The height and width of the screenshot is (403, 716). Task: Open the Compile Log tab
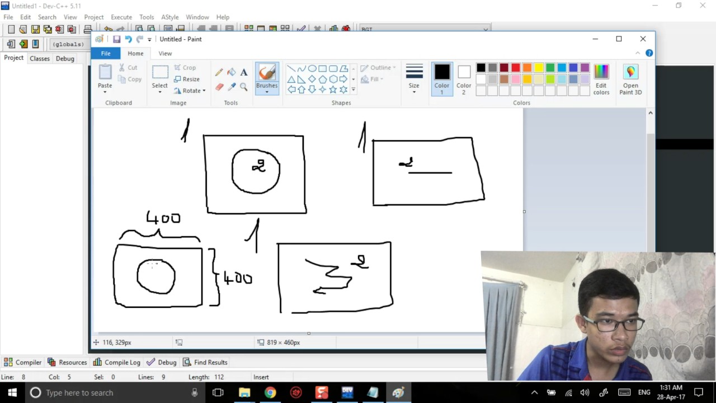point(117,362)
